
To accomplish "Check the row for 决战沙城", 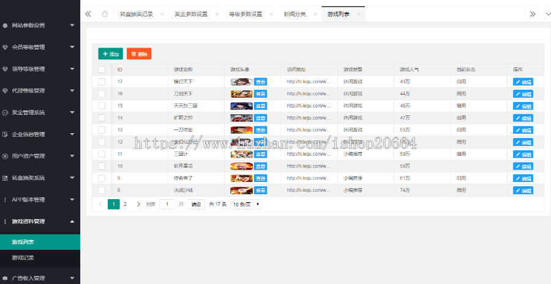I will [102, 190].
